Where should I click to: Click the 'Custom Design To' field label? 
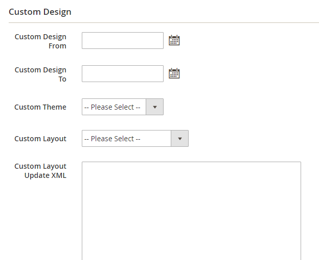40,74
